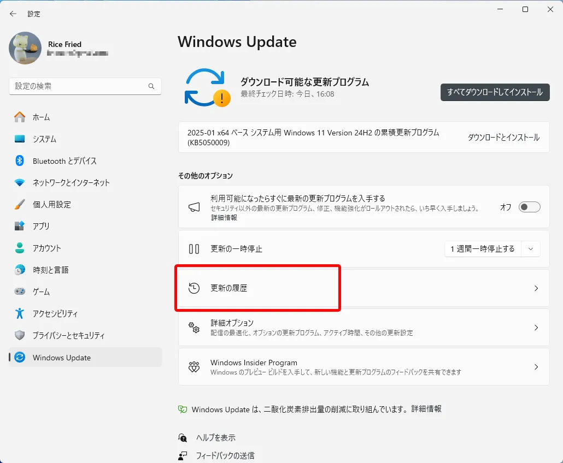
Task: Click the 1 週間一時停止する button
Action: [x=483, y=249]
